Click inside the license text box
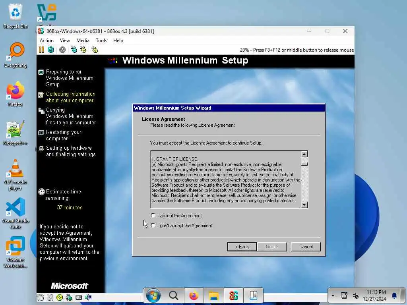The height and width of the screenshot is (305, 407). 226,180
